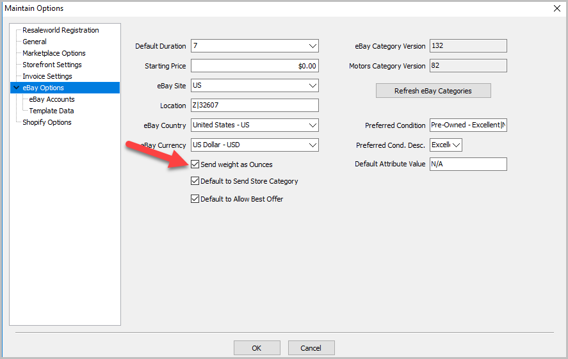Click the Default Attribute Value field

468,164
